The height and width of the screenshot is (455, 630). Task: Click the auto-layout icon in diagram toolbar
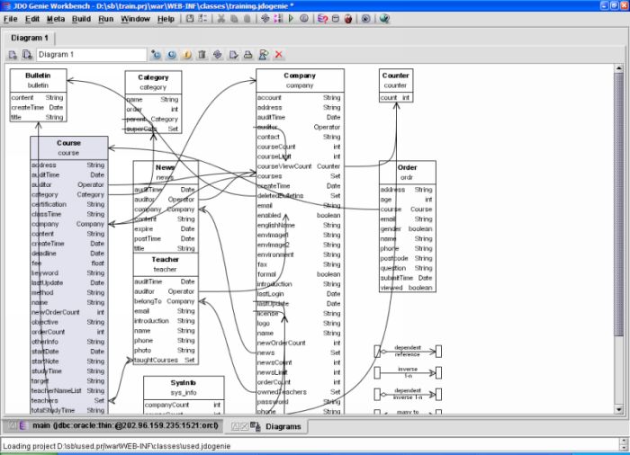[x=218, y=55]
